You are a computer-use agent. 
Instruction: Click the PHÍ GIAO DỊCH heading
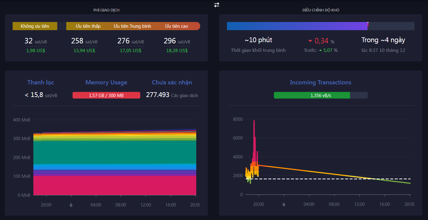pyautogui.click(x=106, y=10)
